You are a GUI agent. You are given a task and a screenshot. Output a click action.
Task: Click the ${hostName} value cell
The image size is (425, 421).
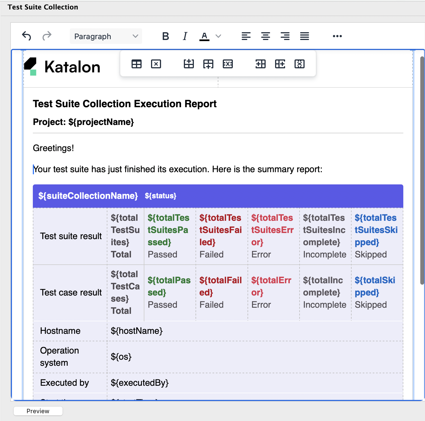pyautogui.click(x=255, y=331)
